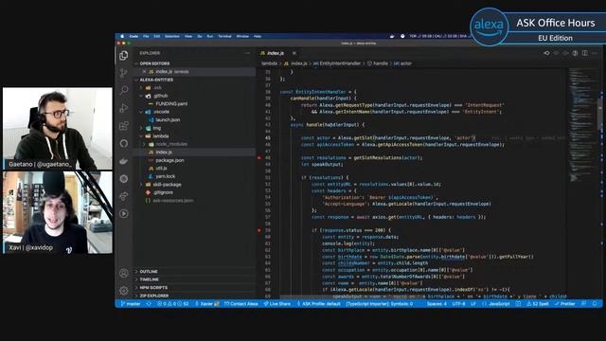Open editor more actions ellipsis
The height and width of the screenshot is (341, 606).
point(595,53)
